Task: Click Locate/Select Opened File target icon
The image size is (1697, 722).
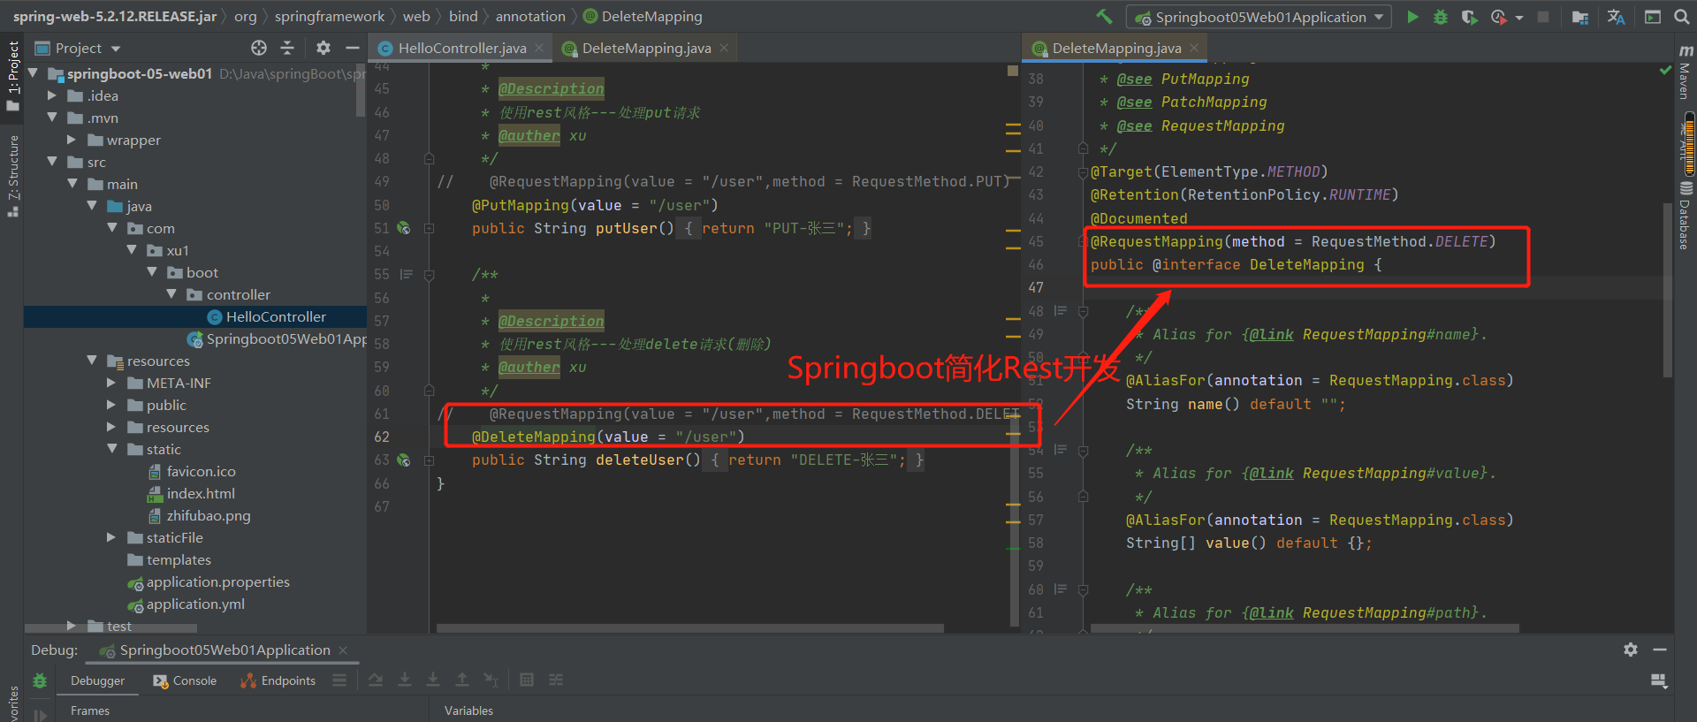Action: (259, 48)
